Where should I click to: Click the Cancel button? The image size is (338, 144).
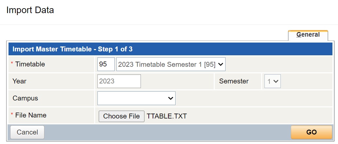pos(27,132)
